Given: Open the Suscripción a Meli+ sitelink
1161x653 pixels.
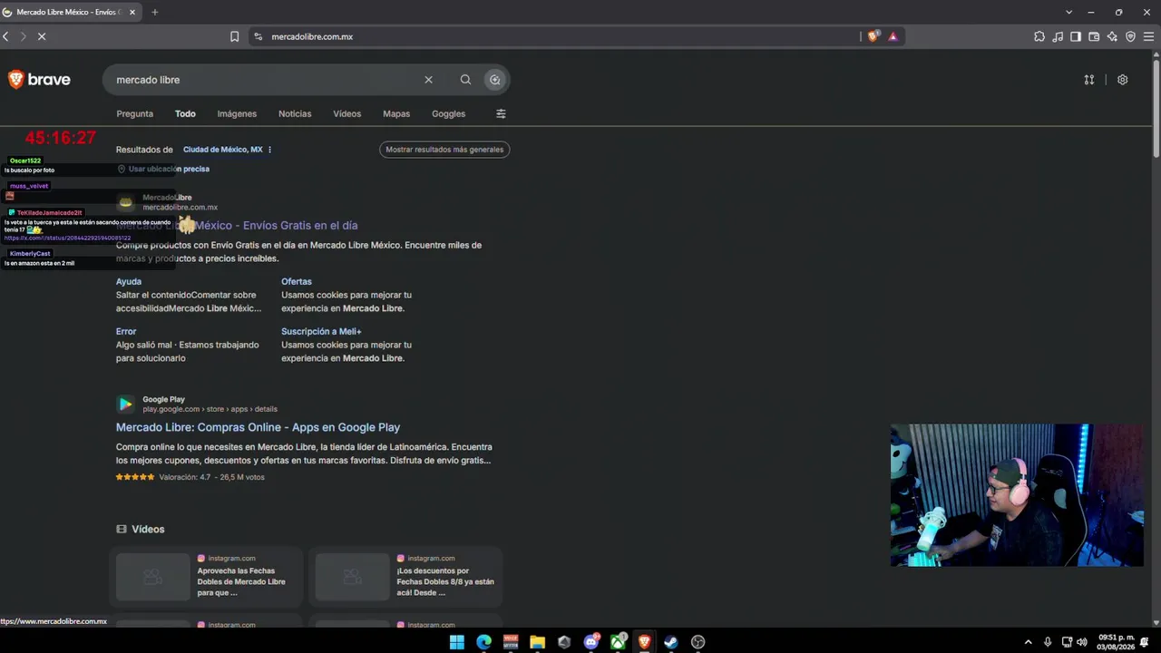Looking at the screenshot, I should tap(321, 331).
